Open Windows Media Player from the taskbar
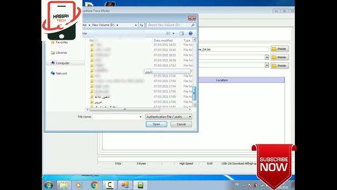Viewport: 337px width, 190px height. [78, 185]
